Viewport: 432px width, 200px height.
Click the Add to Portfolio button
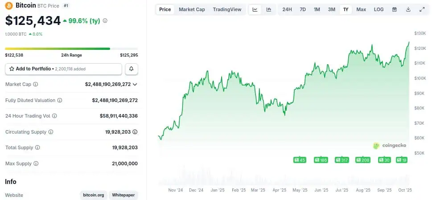click(x=63, y=69)
